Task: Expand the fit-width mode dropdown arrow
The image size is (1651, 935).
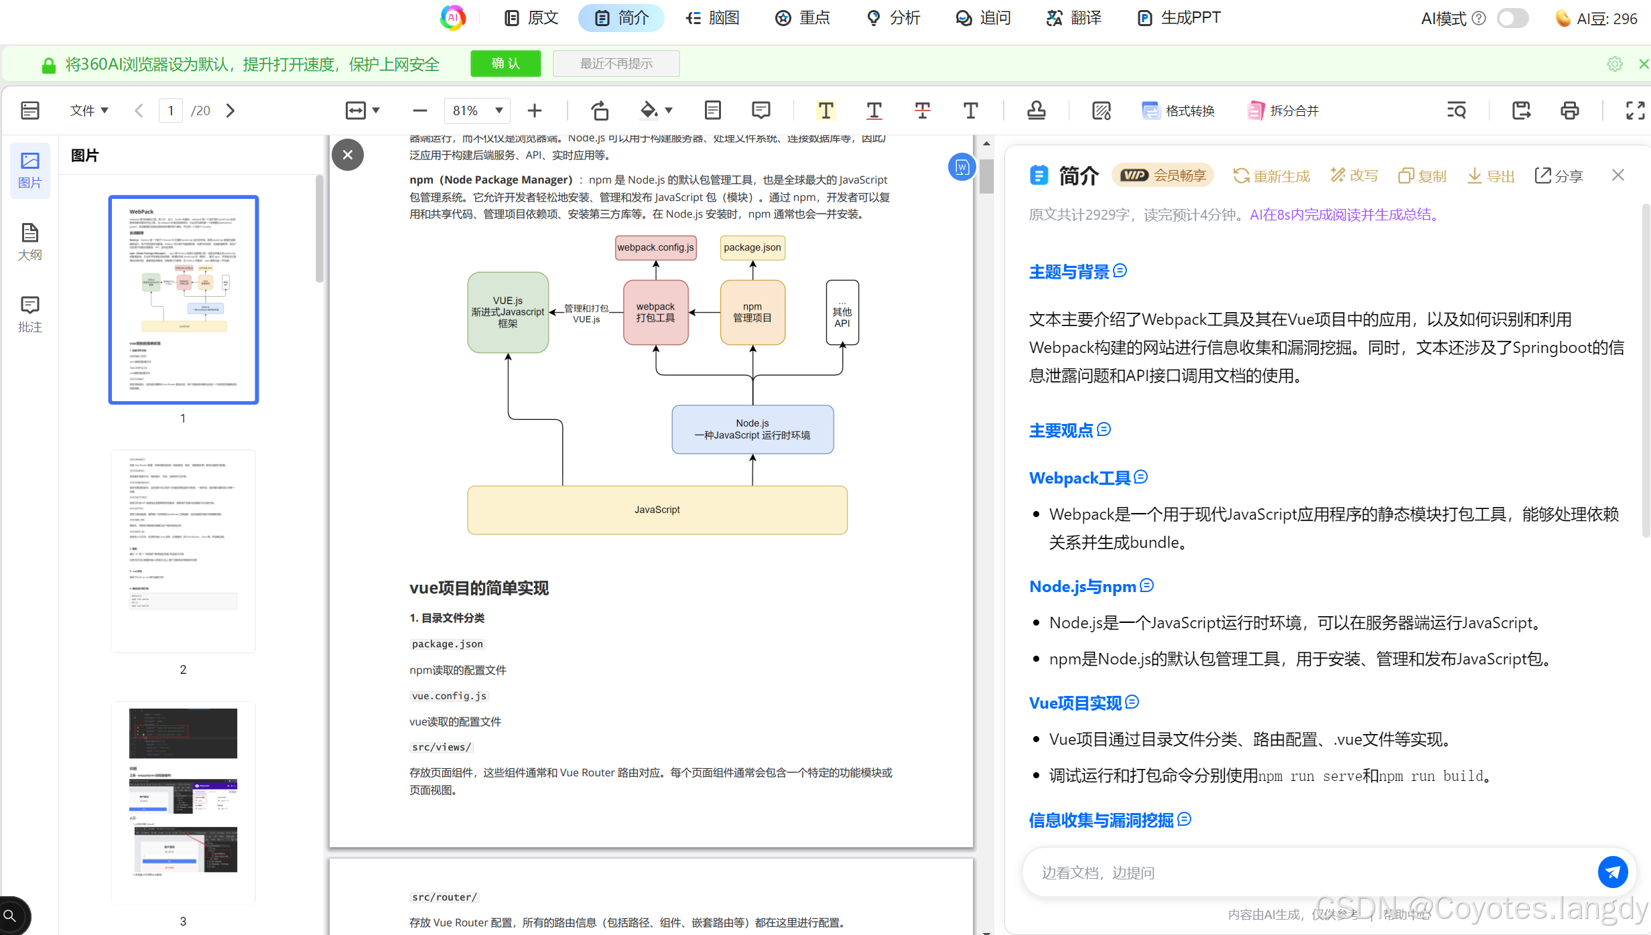Action: tap(376, 111)
